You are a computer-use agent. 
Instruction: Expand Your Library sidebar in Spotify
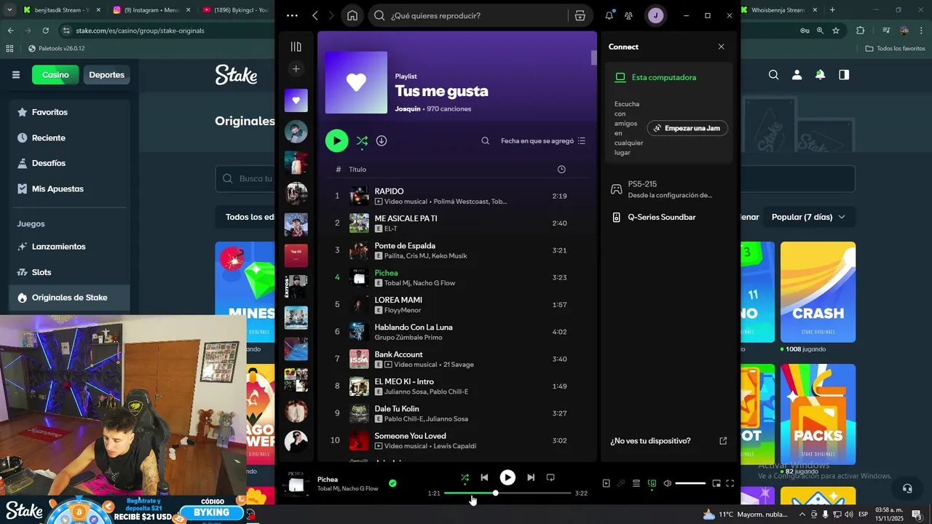click(296, 47)
